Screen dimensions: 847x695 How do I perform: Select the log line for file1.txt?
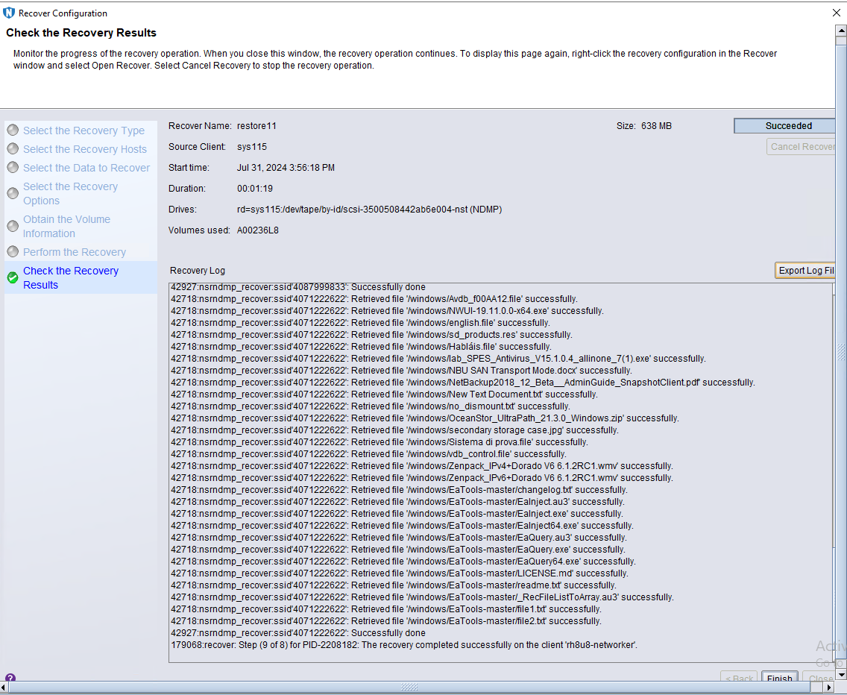pos(386,608)
